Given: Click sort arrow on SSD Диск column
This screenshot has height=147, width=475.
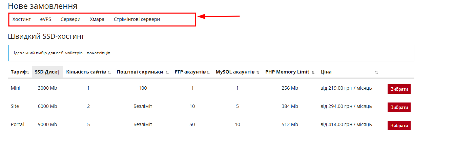Looking at the screenshot, I should [59, 72].
